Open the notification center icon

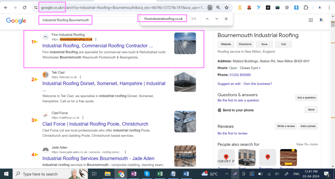tap(326, 174)
